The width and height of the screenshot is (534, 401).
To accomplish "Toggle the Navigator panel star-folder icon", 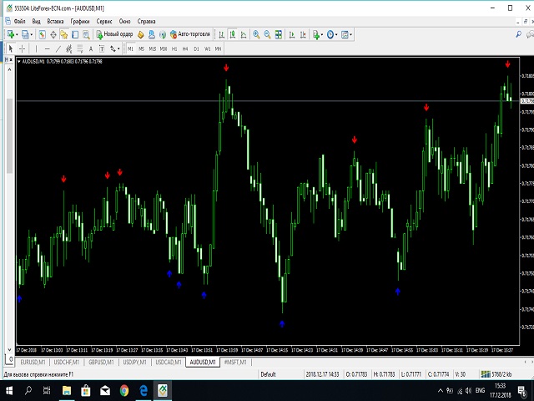I will point(64,34).
